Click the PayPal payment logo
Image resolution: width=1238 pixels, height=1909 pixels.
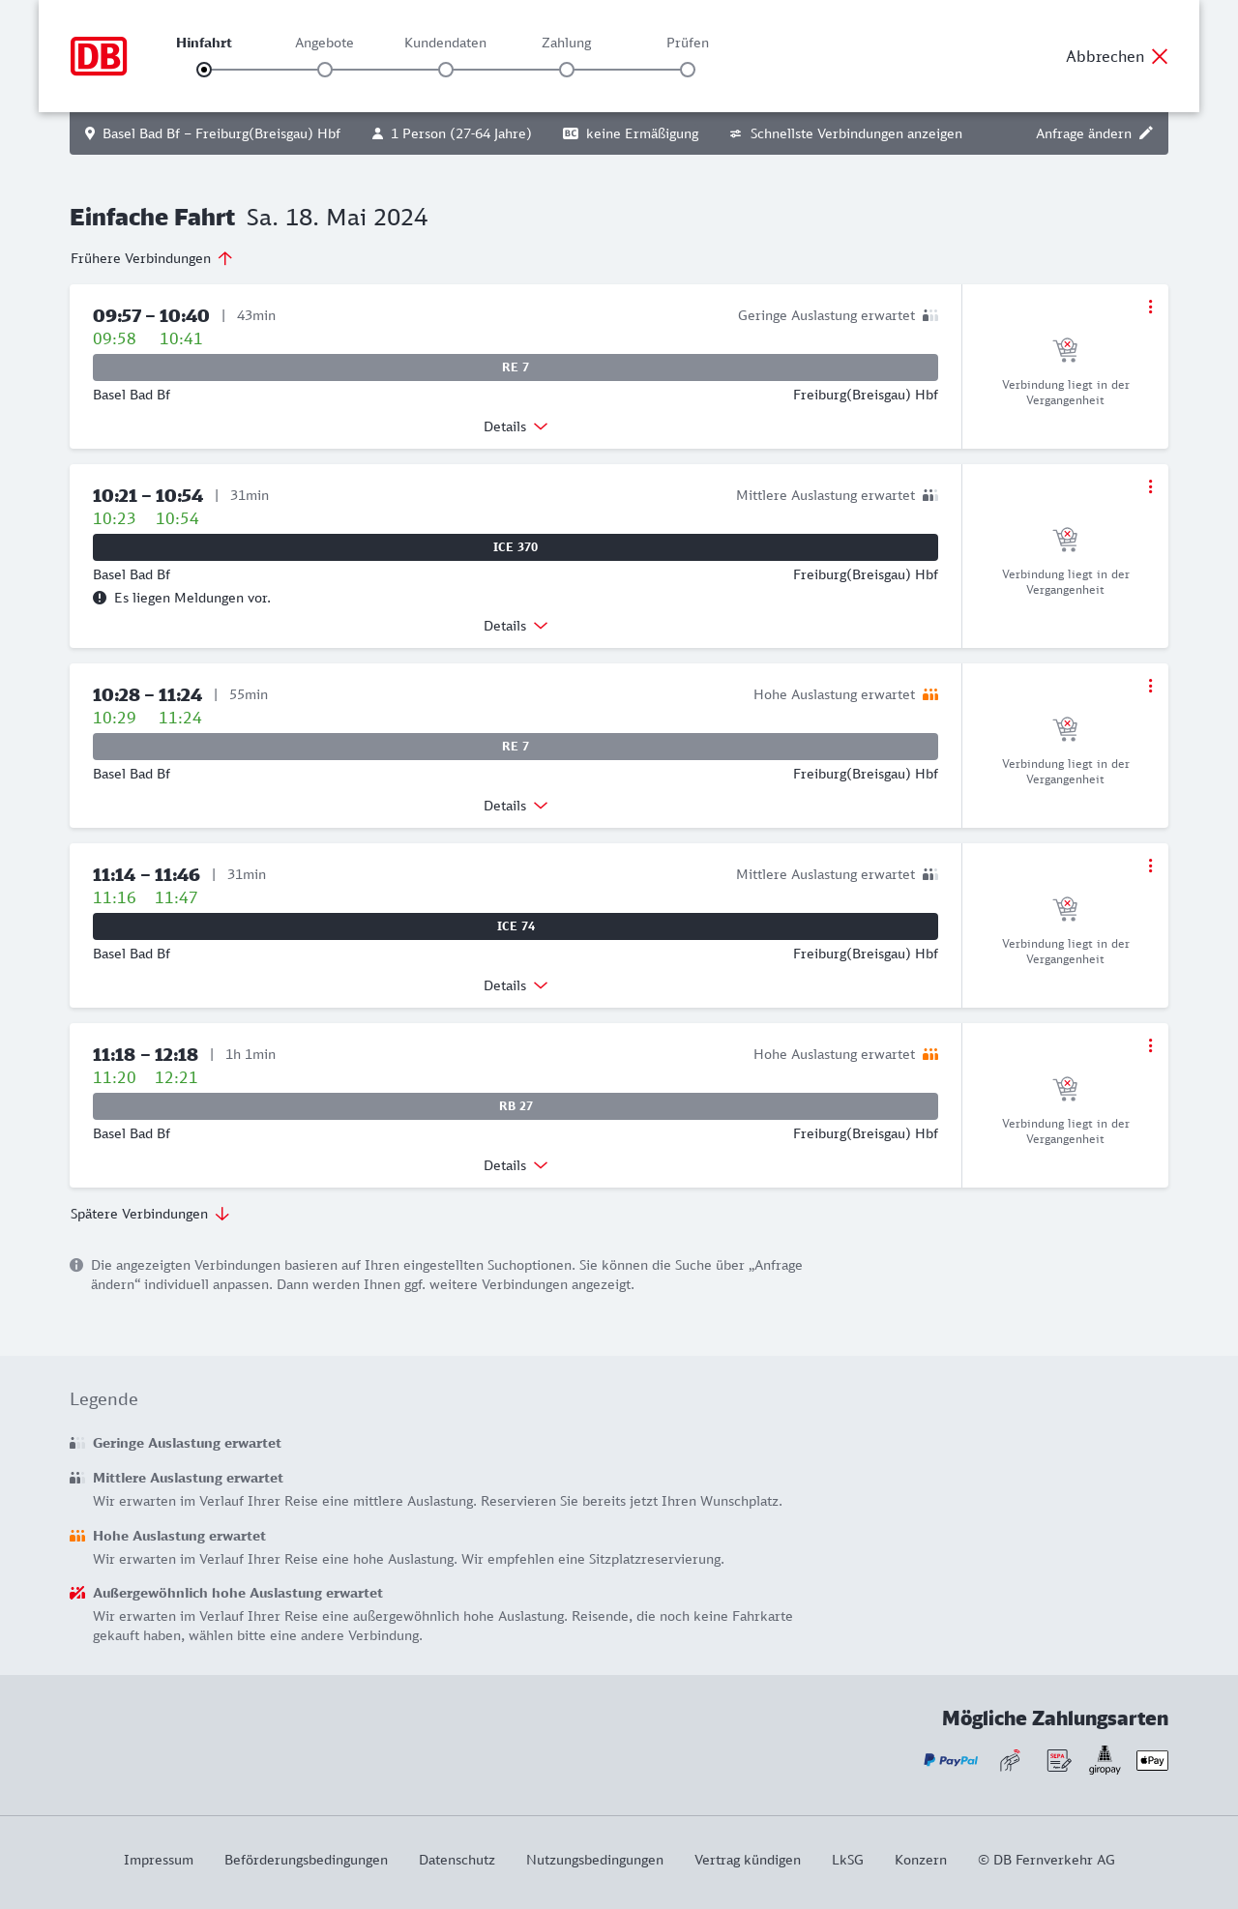click(951, 1760)
